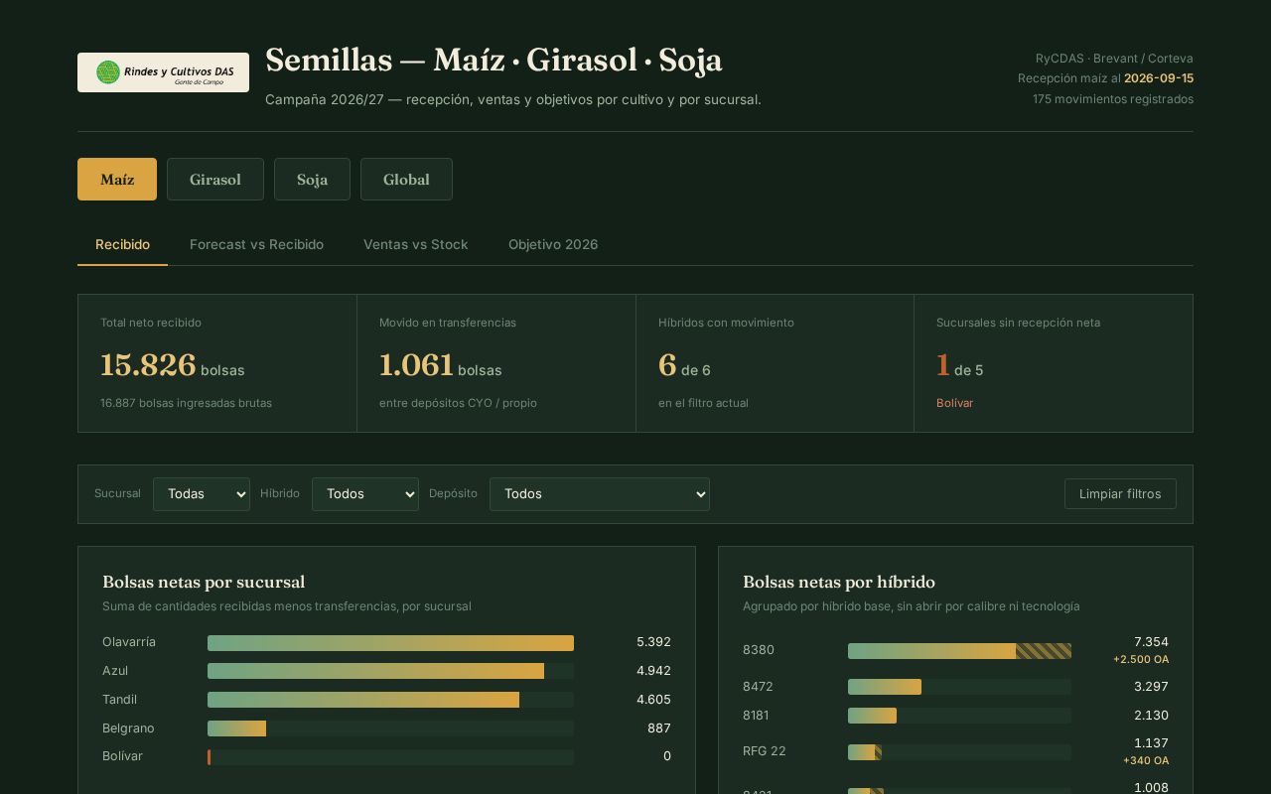
Task: Click the Olavarría value 5.392
Action: [x=653, y=643]
